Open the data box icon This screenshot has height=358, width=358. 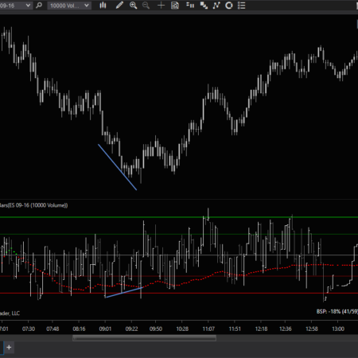175,6
